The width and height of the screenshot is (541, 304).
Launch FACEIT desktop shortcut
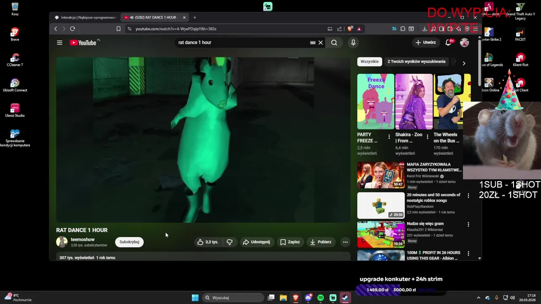click(520, 35)
